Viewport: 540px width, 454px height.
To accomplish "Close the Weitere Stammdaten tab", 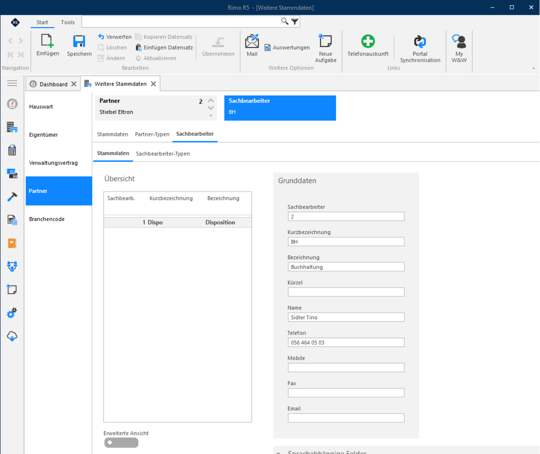I will (153, 84).
